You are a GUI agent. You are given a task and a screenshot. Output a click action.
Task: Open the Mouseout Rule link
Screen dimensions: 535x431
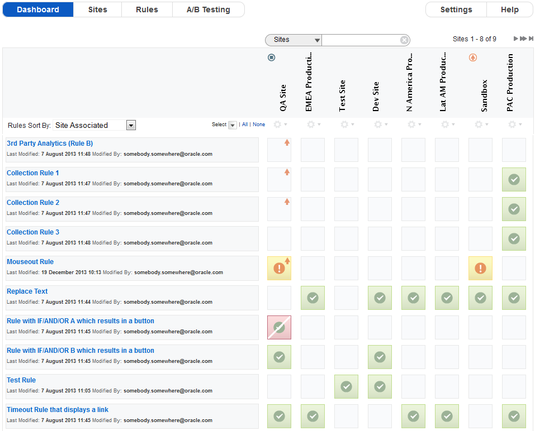pyautogui.click(x=30, y=262)
